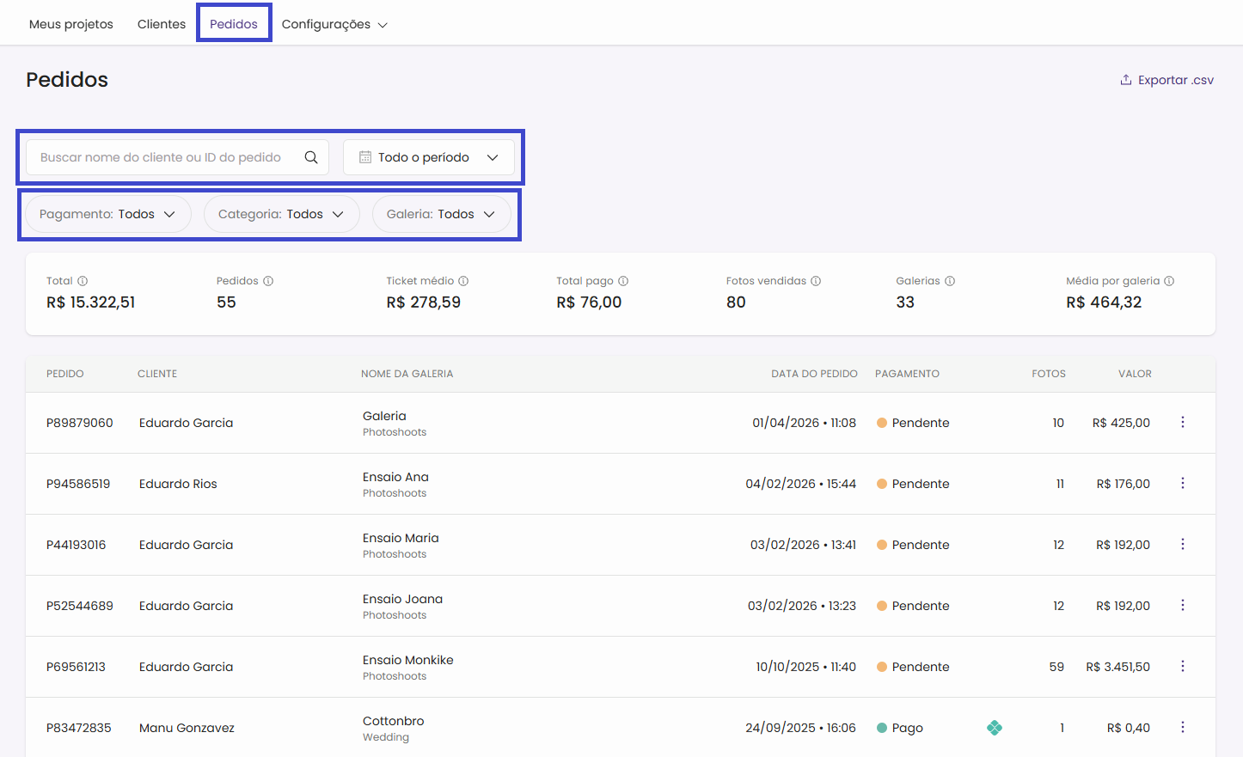This screenshot has height=757, width=1243.
Task: Expand the Categoria filter dropdown
Action: 281,214
